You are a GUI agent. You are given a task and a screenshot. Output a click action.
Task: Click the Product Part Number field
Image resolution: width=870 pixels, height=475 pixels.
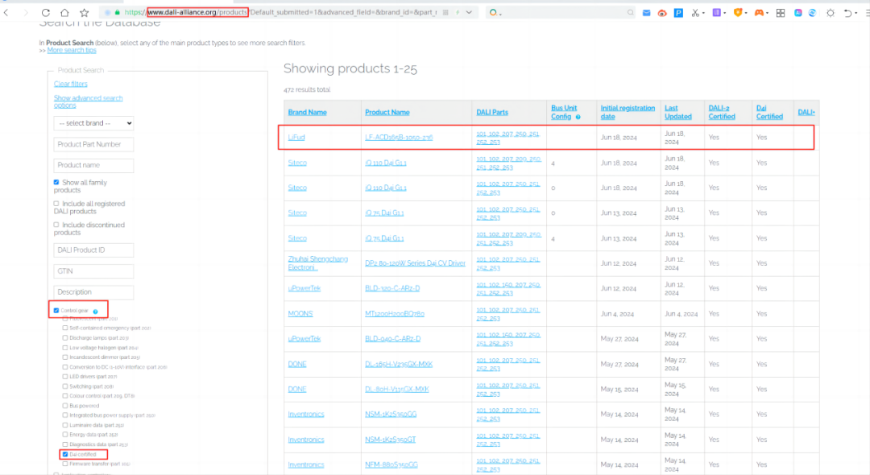coord(93,144)
